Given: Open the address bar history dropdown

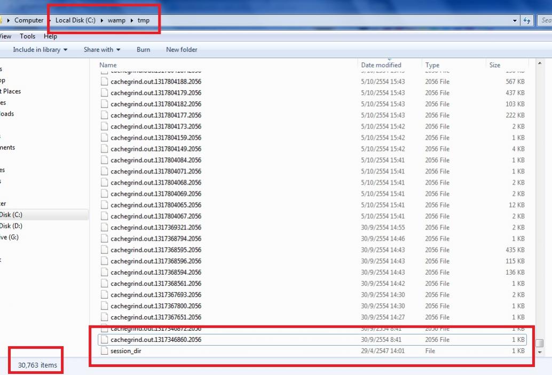Looking at the screenshot, I should tap(515, 20).
